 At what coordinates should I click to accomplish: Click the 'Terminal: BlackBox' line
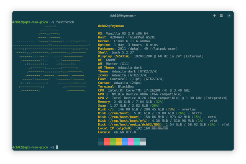pyautogui.click(x=116, y=87)
